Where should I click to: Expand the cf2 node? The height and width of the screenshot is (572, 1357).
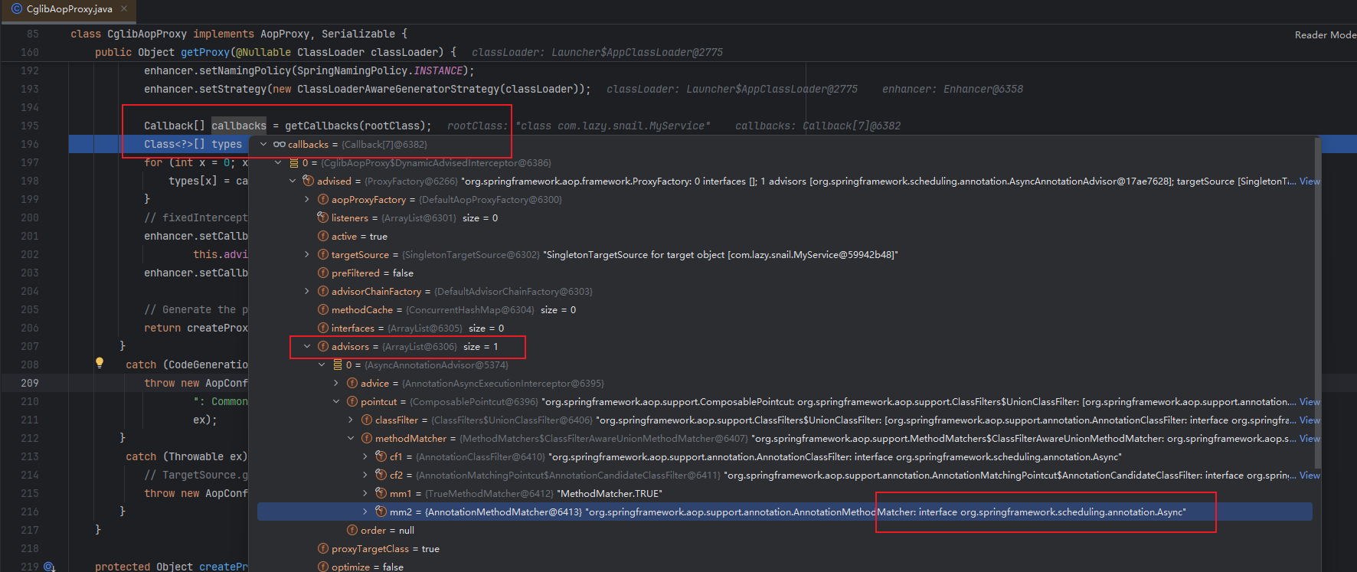click(x=365, y=475)
